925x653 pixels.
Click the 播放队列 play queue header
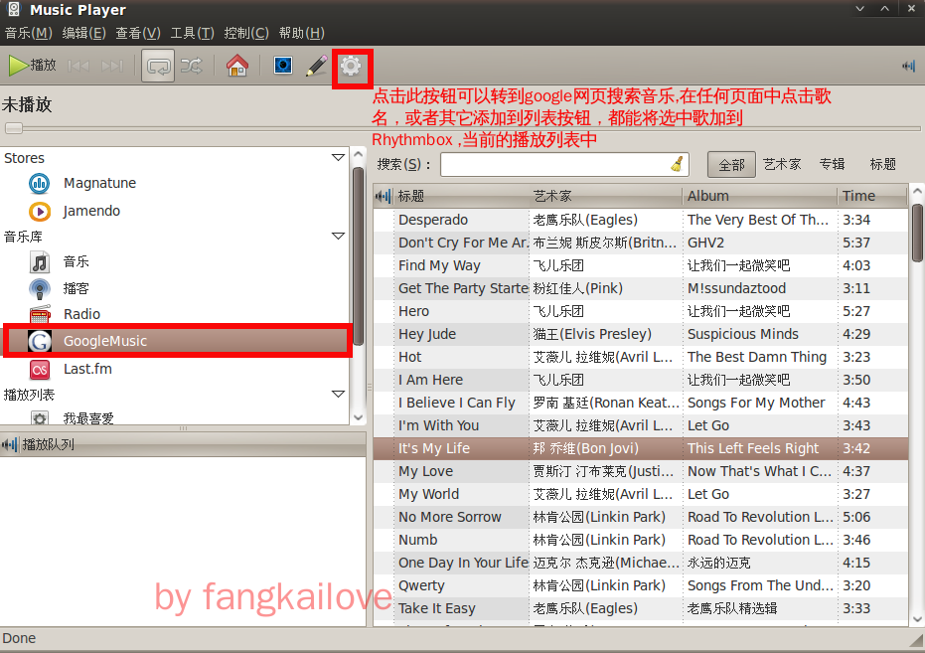point(183,444)
